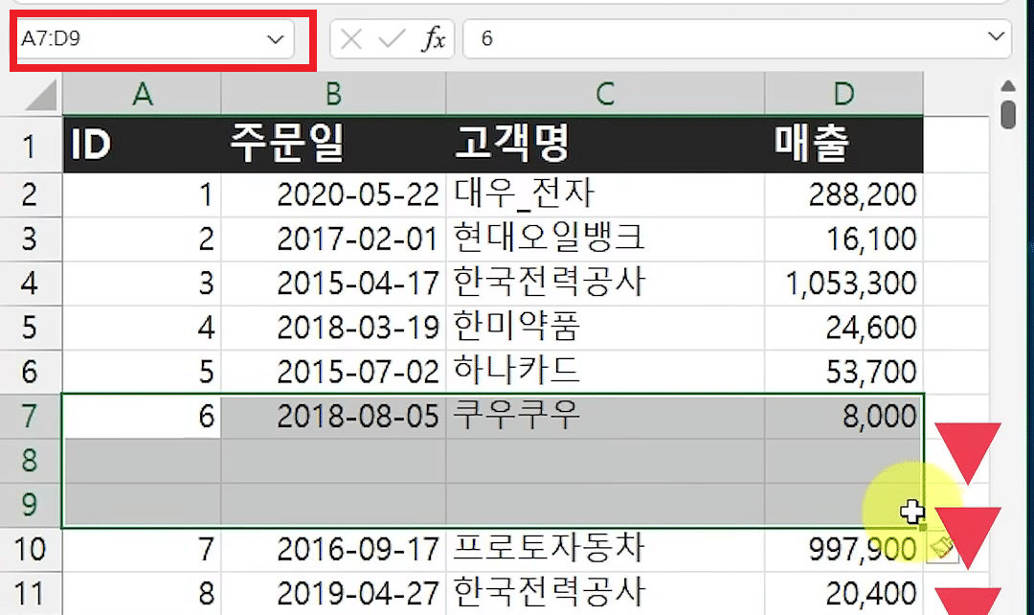
Task: Click the vertical scrollbar thumb
Action: [x=1007, y=114]
